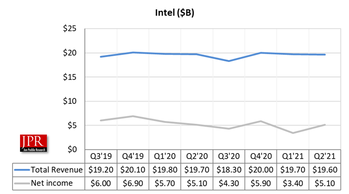The height and width of the screenshot is (194, 349).
Task: Click the JPR Jon Peddie Research logo
Action: click(x=34, y=143)
